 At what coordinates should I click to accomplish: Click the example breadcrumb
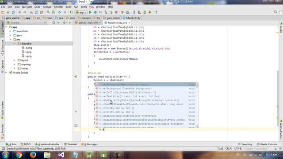pos(84,18)
